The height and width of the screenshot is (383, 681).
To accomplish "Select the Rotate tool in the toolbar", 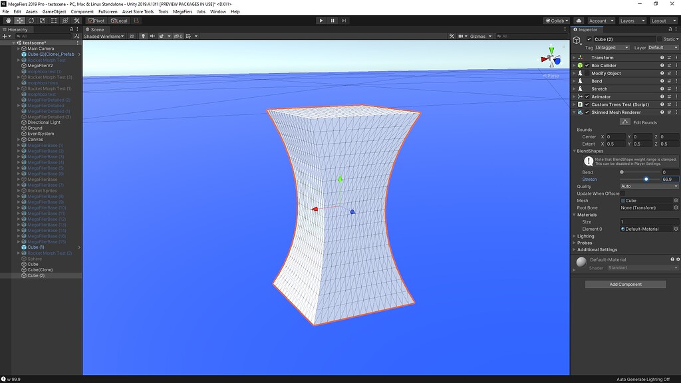I will tap(31, 21).
